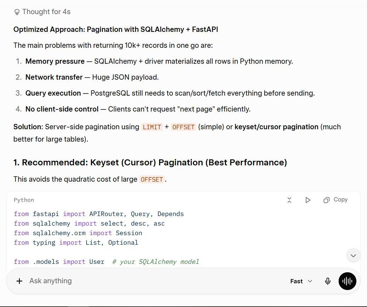Click code line 'from fastapi import APIRouter'

click(98, 214)
